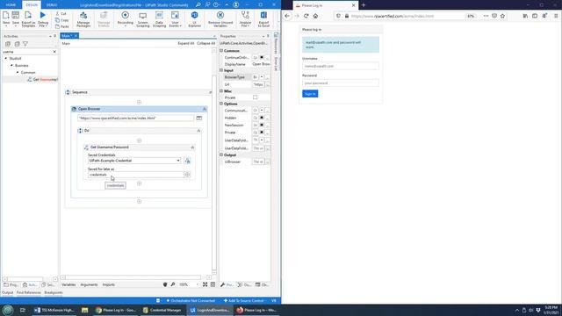Open UI Explorer

pyautogui.click(x=194, y=18)
